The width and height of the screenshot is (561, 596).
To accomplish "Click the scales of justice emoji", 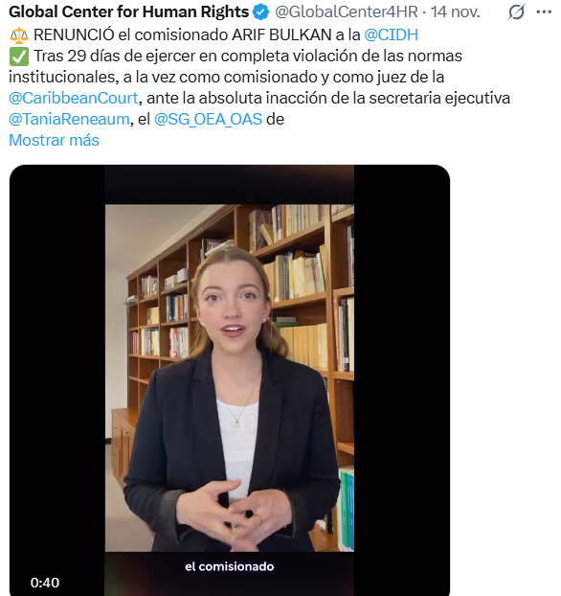I will coord(18,35).
